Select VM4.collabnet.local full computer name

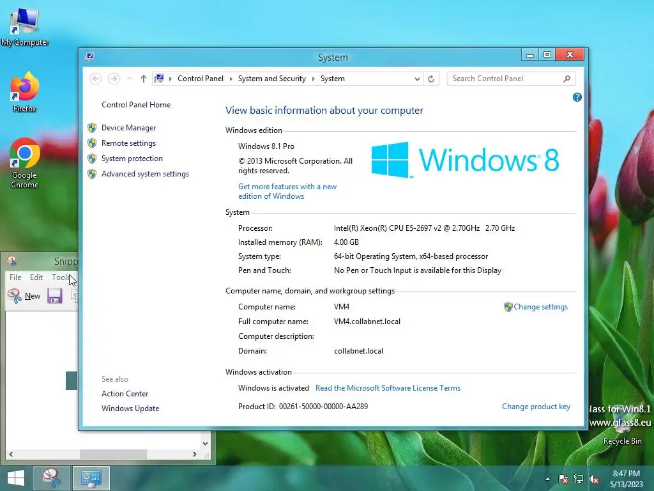[x=367, y=322]
